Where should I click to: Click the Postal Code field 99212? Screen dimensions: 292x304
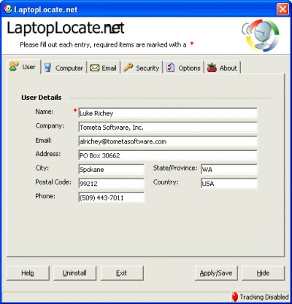111,184
